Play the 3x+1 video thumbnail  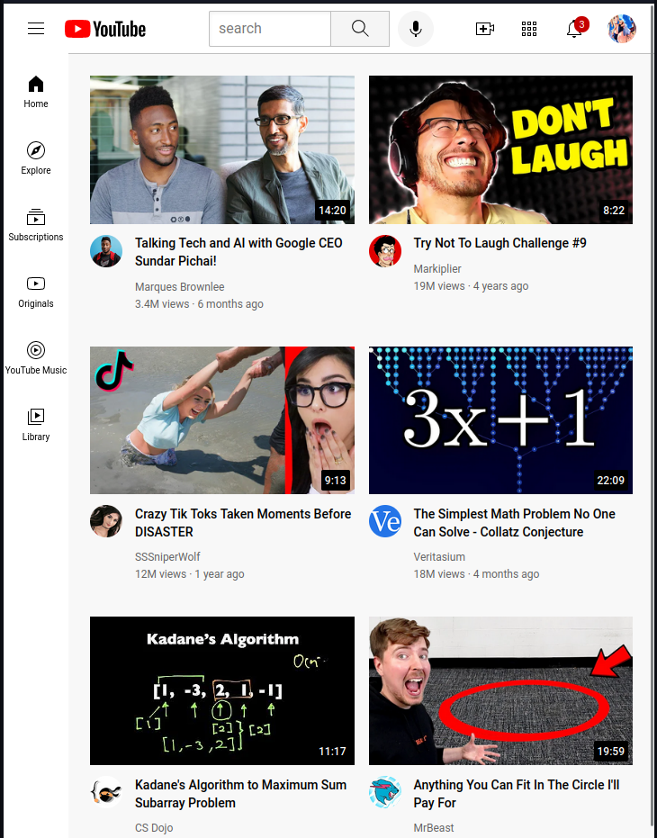[x=500, y=420]
